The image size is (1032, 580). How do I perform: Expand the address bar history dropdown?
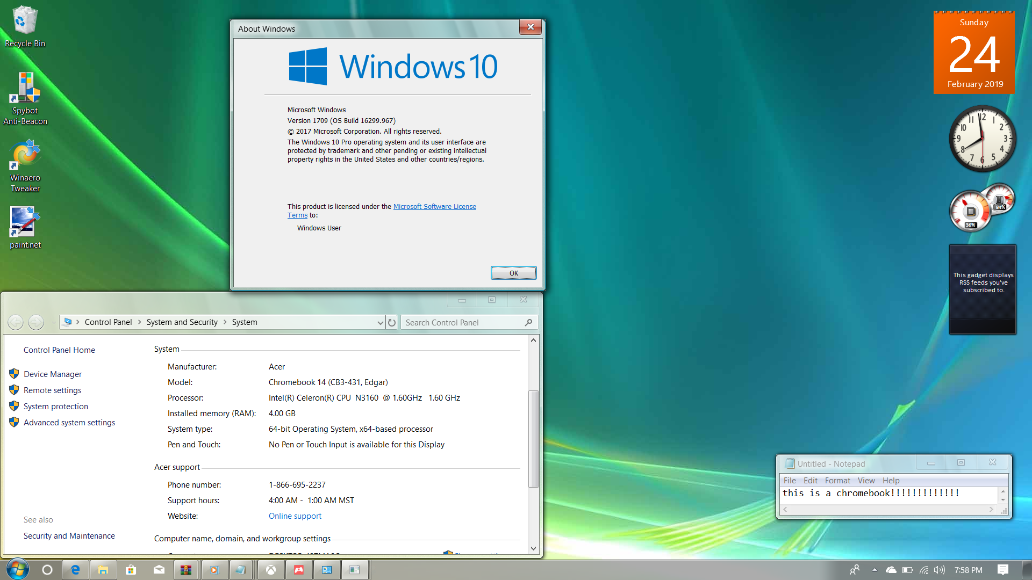pyautogui.click(x=380, y=322)
